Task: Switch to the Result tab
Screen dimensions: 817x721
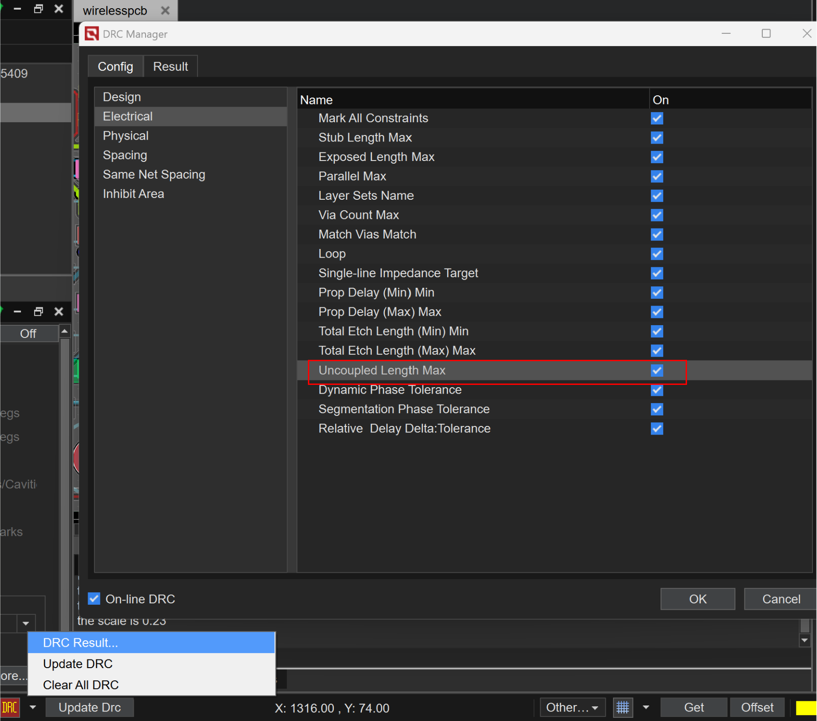Action: (170, 67)
